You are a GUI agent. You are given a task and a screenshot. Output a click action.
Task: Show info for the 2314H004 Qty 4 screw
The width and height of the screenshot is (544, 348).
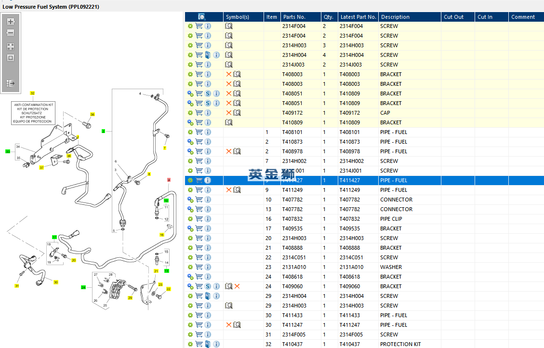[x=216, y=55]
